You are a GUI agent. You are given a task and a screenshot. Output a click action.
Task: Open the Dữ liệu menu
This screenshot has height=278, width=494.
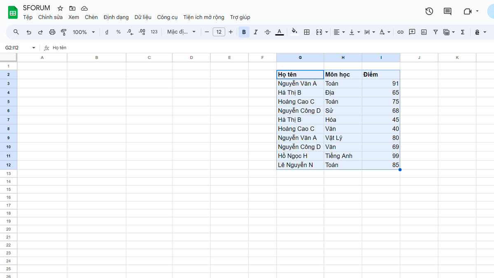tap(143, 17)
